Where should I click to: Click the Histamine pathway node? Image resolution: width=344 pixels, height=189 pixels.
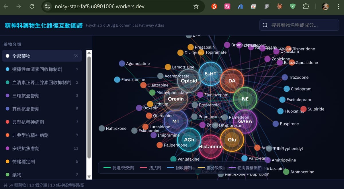pos(211,147)
